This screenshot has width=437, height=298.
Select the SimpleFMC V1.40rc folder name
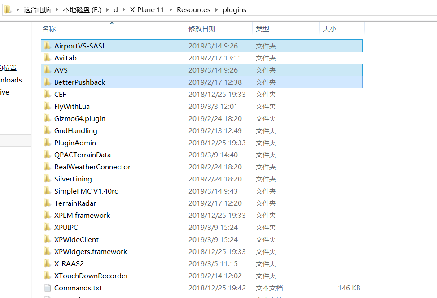[86, 191]
